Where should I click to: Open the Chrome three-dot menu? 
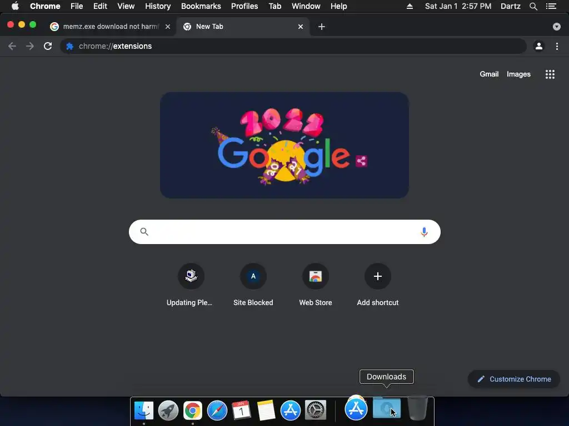click(557, 46)
